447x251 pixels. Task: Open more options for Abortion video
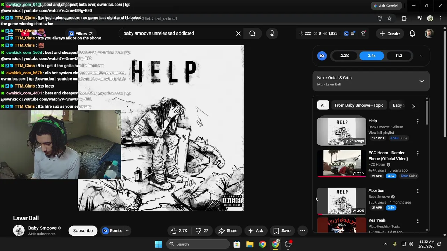418,191
